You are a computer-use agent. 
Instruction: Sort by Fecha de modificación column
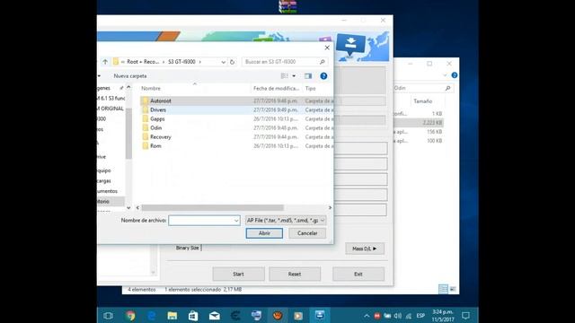click(x=276, y=88)
